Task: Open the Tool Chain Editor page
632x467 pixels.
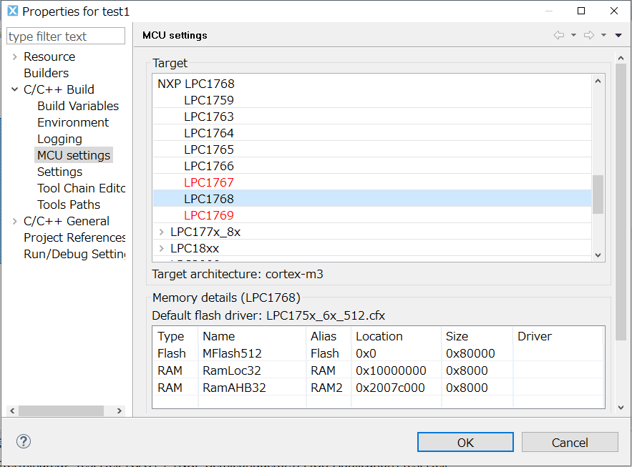Action: coord(81,188)
